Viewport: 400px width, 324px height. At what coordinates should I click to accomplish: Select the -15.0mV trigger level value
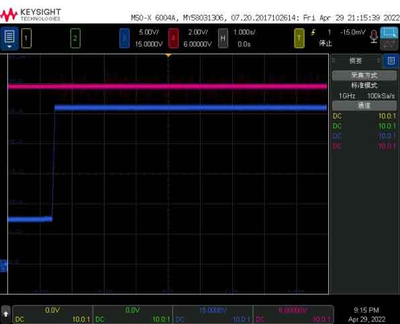(353, 32)
